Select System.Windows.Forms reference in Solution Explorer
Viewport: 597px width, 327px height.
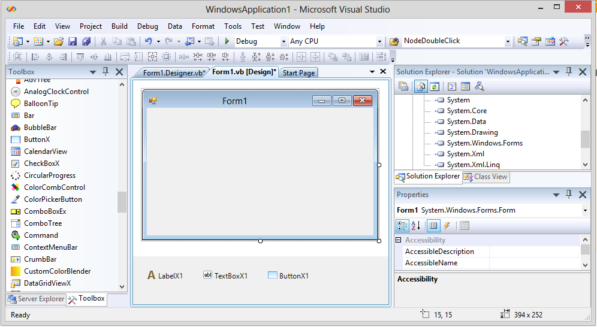[484, 143]
